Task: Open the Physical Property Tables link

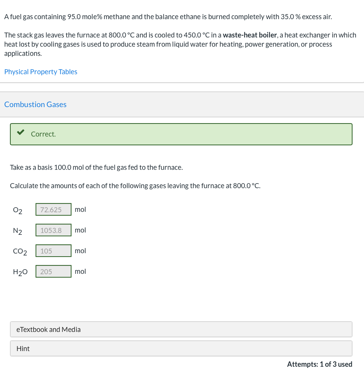Action: pos(41,72)
